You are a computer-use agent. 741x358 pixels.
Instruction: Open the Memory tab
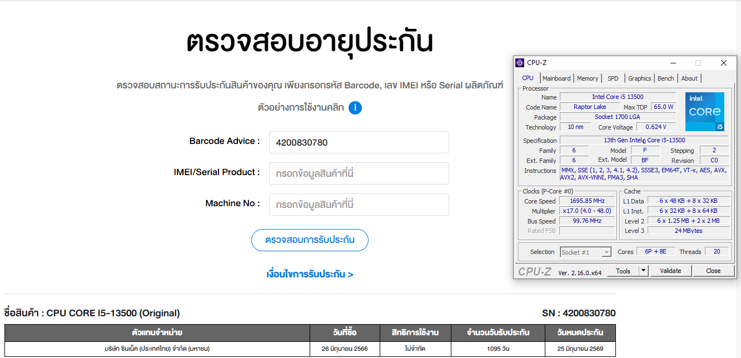coord(588,78)
